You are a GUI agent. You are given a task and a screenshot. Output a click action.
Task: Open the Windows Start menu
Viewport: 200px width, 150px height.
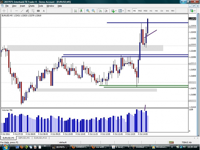tap(5, 147)
